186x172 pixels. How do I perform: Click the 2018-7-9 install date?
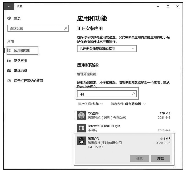point(164,130)
